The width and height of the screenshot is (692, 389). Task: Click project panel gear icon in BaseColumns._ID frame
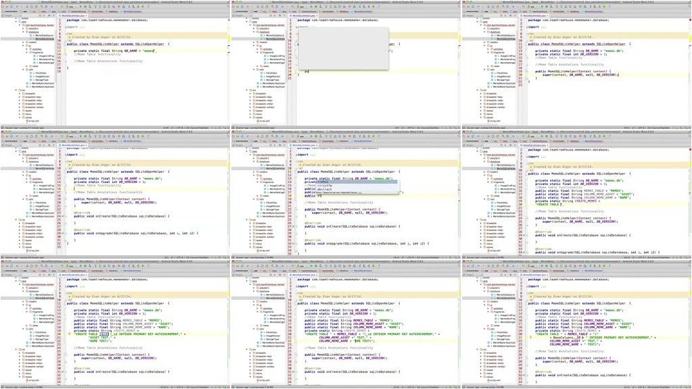pyautogui.click(x=511, y=275)
